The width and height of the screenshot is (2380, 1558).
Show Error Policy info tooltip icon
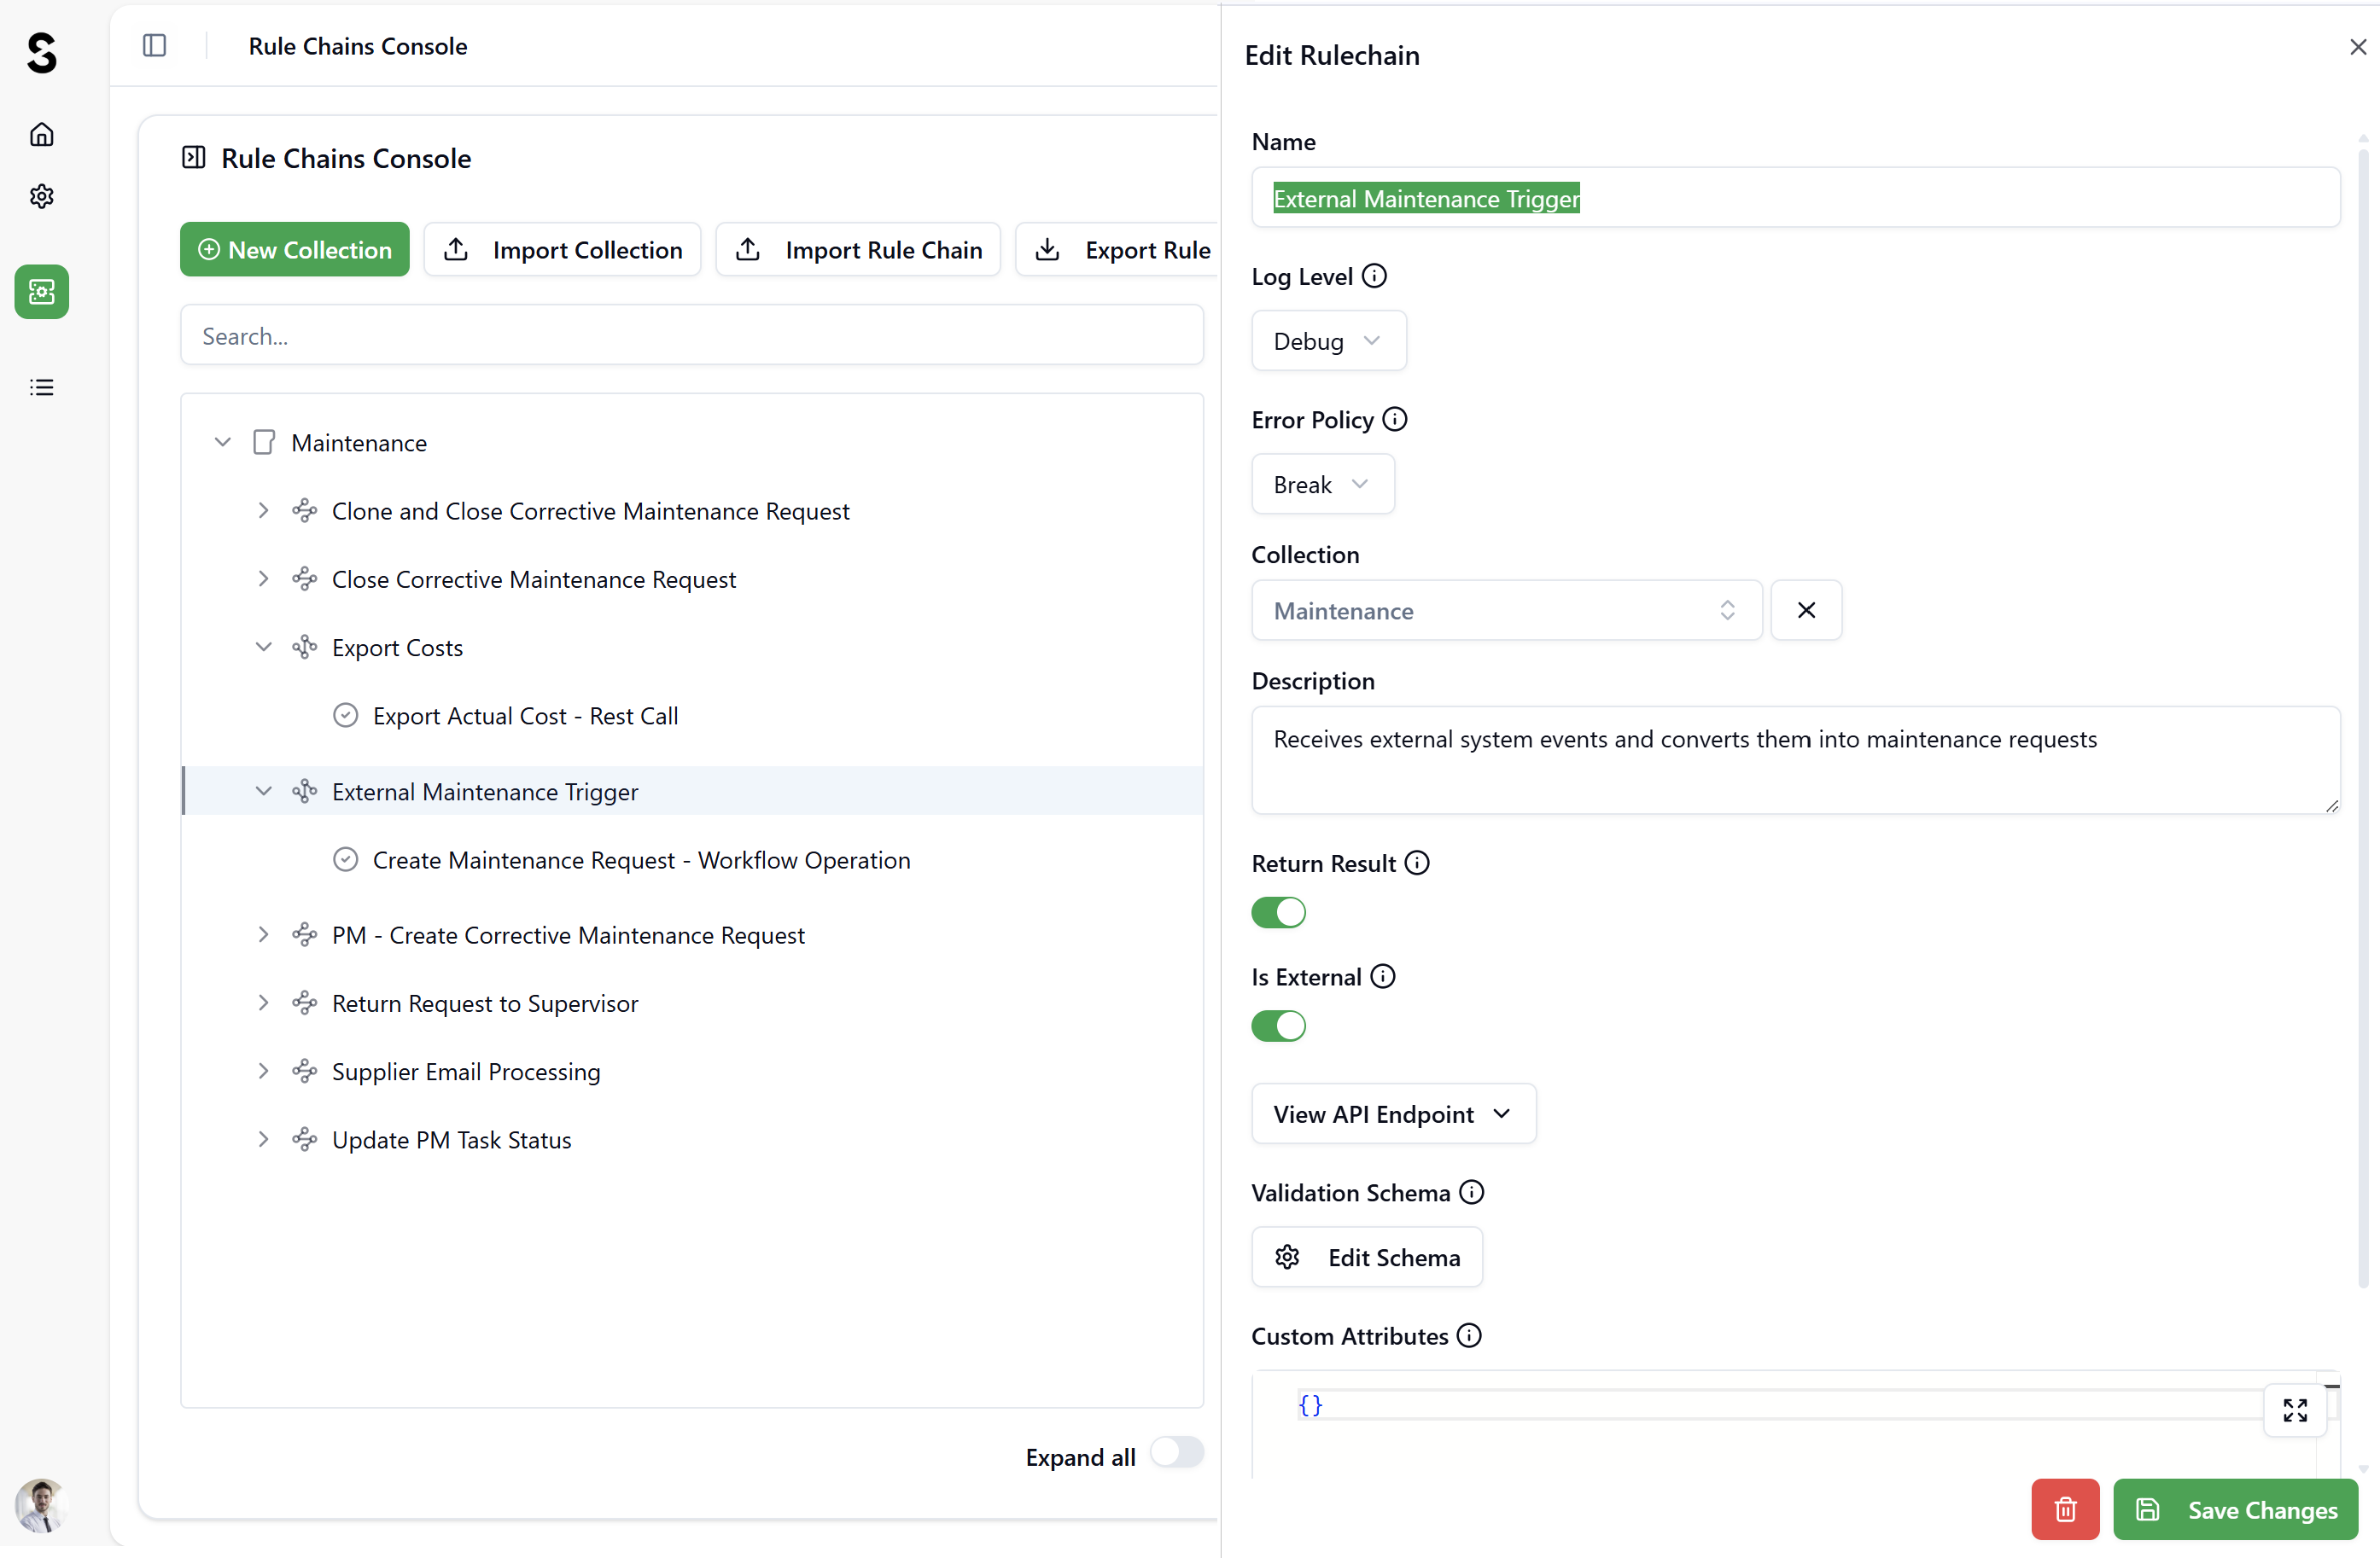click(1395, 420)
